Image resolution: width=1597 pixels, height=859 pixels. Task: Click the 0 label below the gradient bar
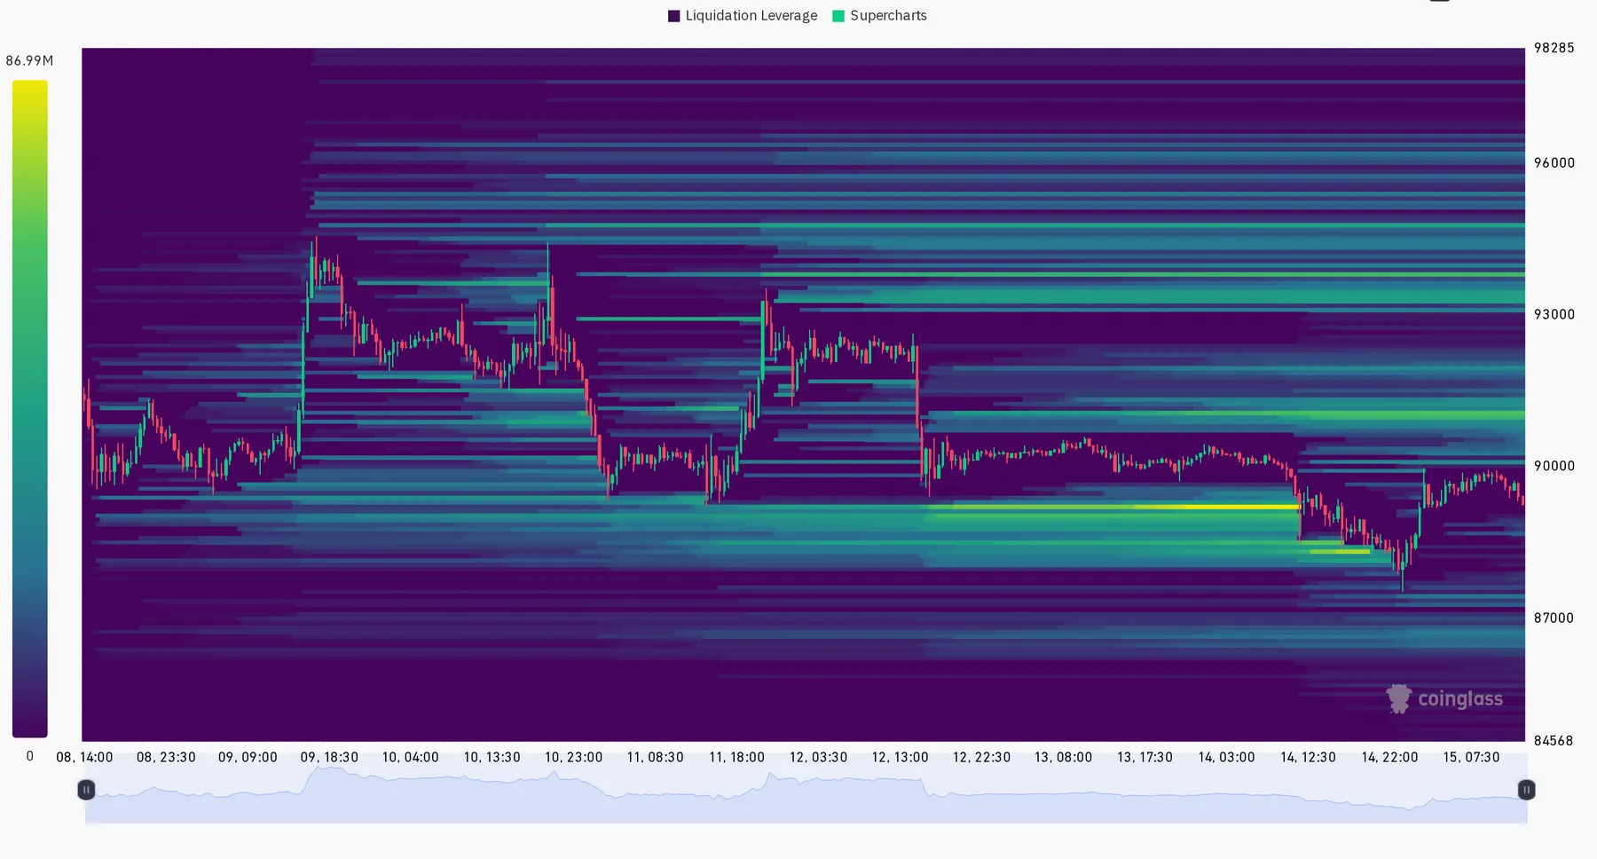click(28, 755)
